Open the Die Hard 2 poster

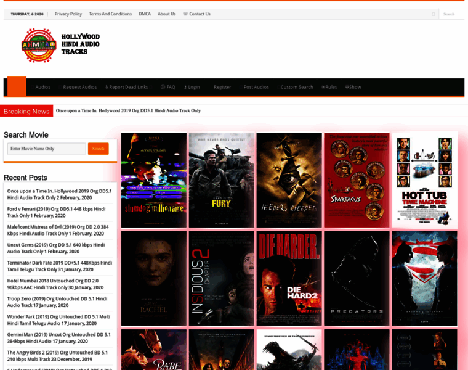coord(289,278)
